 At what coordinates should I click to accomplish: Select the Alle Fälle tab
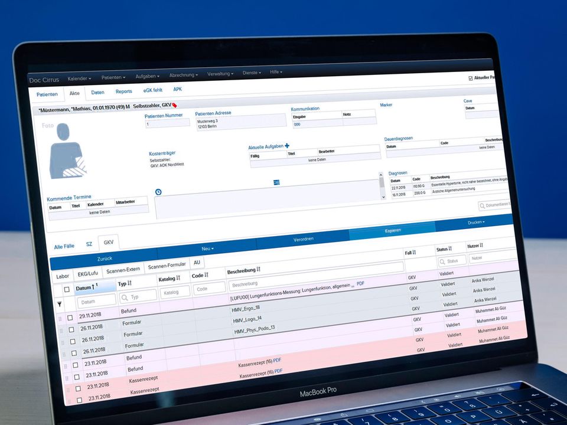[64, 246]
